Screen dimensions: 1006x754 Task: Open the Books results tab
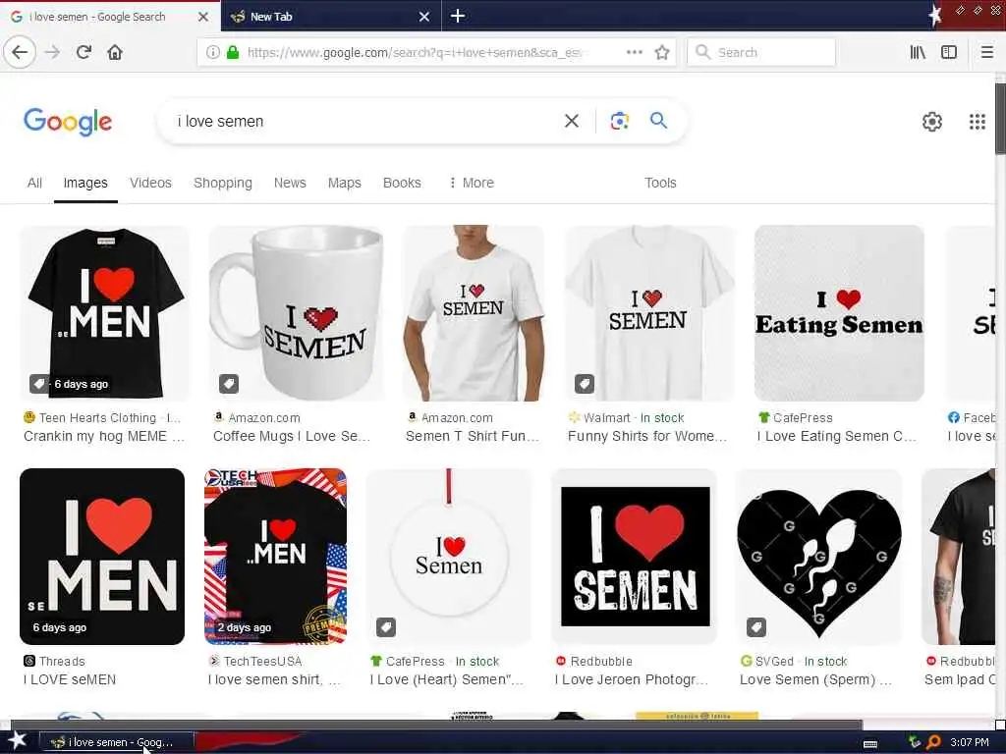(402, 183)
